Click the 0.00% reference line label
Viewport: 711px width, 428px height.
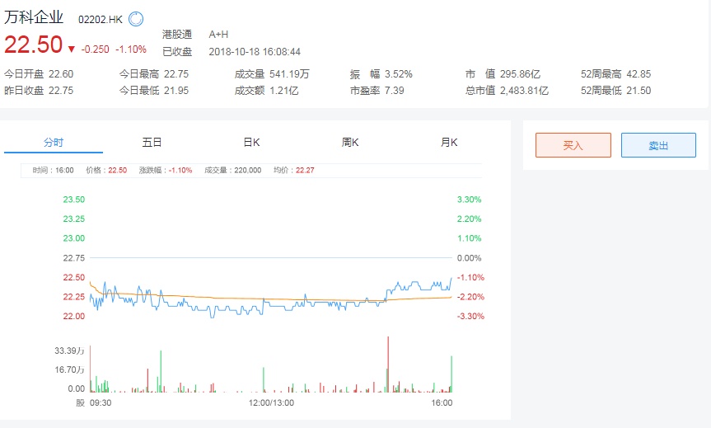click(x=468, y=258)
